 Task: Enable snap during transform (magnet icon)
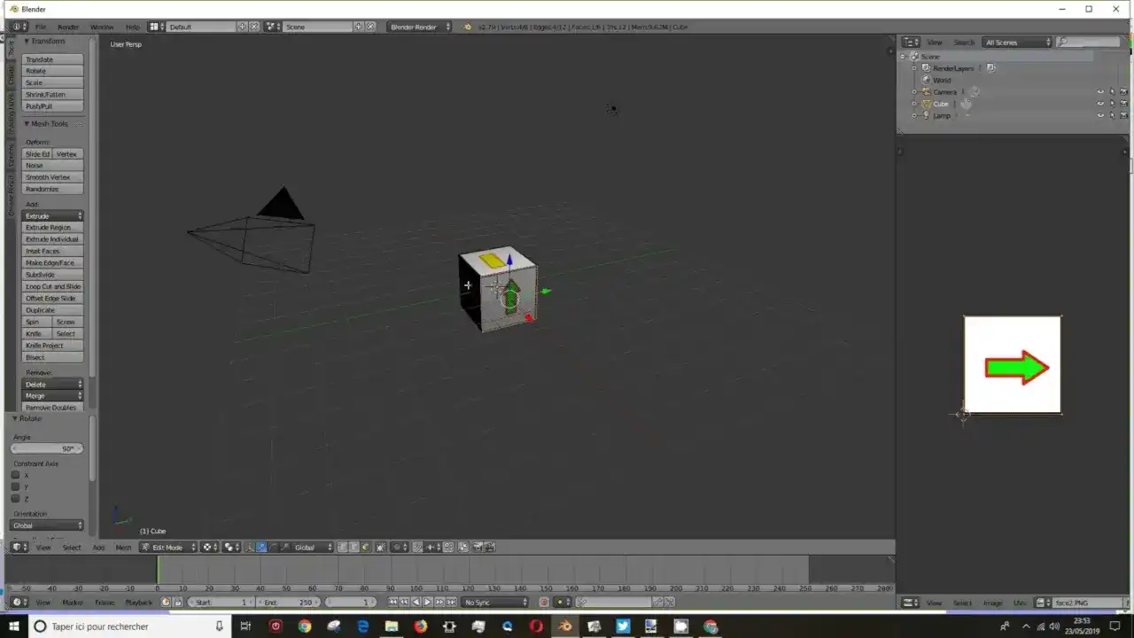(416, 547)
